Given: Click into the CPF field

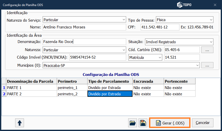Looking at the screenshot, I should [160, 27].
